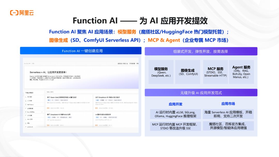Click the 应用市场 column heading

(228, 104)
